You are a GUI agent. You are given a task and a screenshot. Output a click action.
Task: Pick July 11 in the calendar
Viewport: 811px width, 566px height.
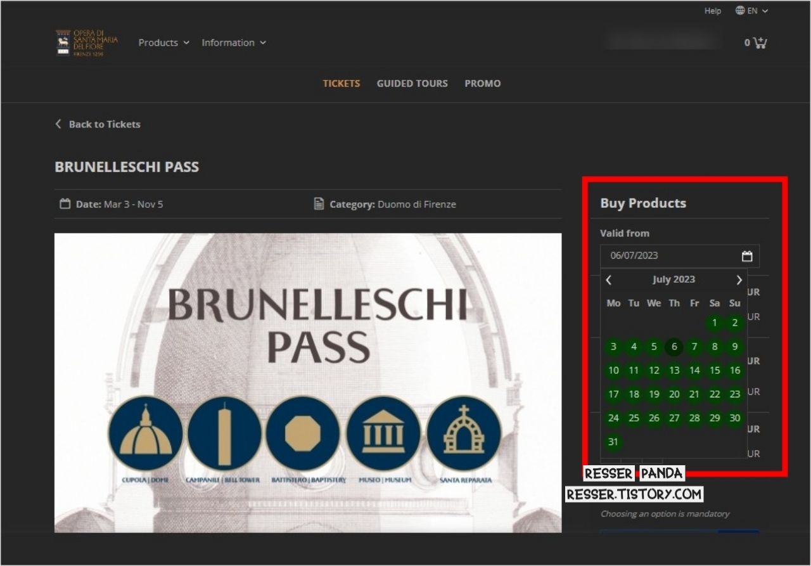tap(634, 371)
